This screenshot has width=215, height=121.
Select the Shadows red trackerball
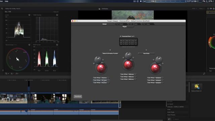101,68
